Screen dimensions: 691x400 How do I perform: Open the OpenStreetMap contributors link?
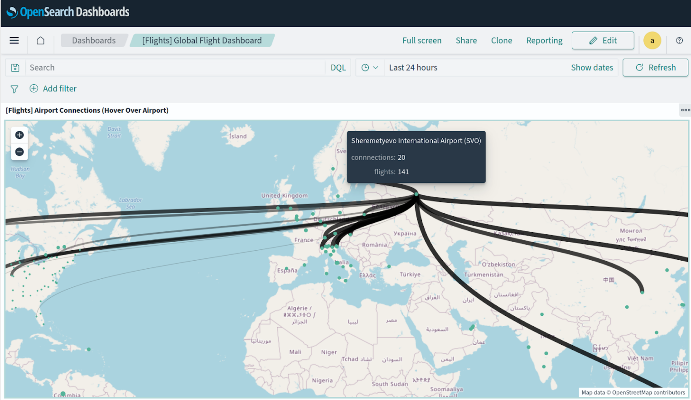tap(648, 392)
